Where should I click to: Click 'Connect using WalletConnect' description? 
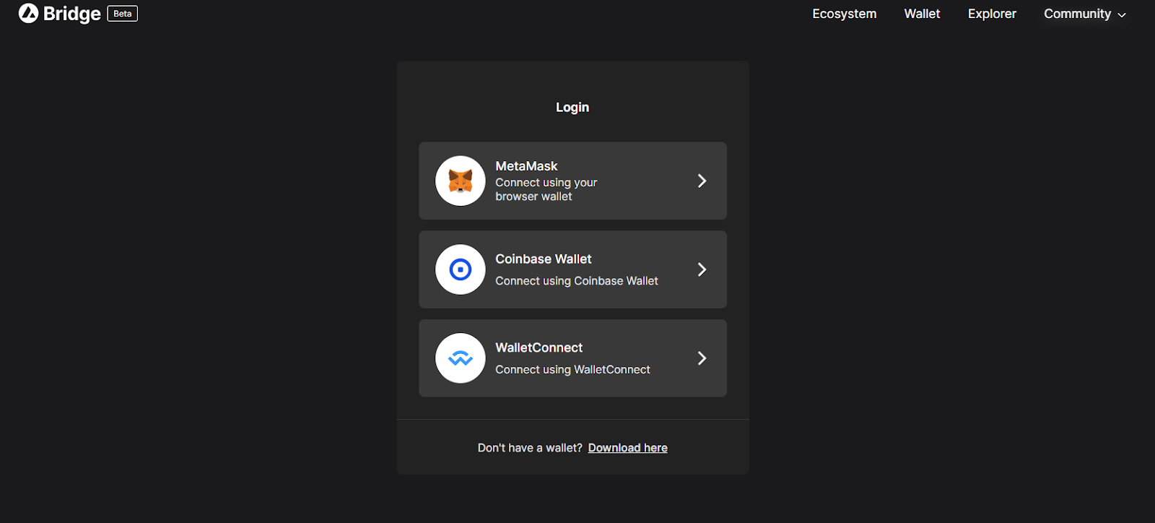pyautogui.click(x=573, y=370)
